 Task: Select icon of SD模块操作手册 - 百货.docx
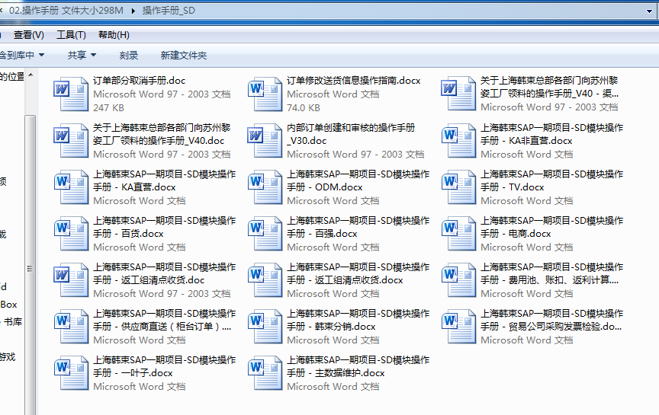[71, 234]
